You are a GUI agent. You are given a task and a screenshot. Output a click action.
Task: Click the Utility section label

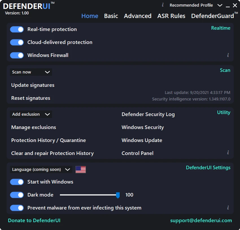tap(224, 113)
